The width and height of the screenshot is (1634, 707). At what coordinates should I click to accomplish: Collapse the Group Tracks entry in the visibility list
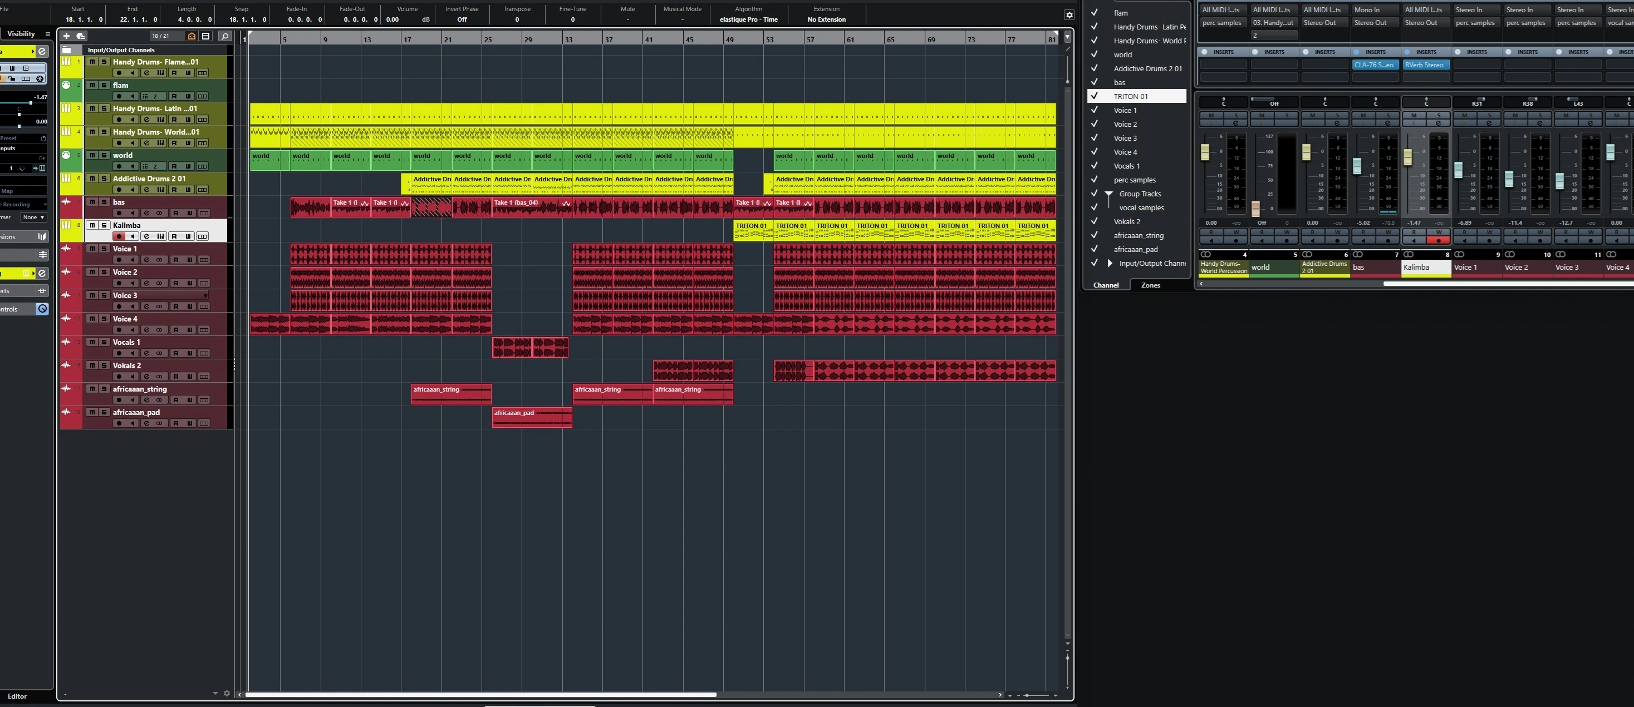click(x=1109, y=194)
